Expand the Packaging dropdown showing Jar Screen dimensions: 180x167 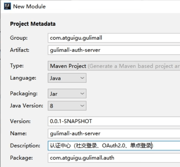(x=67, y=93)
